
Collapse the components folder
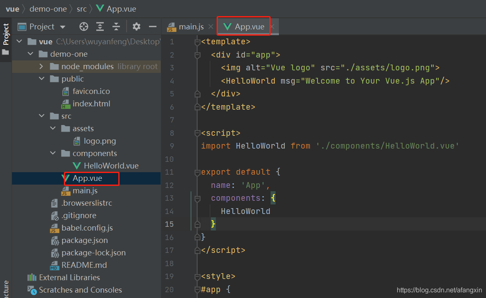point(53,153)
